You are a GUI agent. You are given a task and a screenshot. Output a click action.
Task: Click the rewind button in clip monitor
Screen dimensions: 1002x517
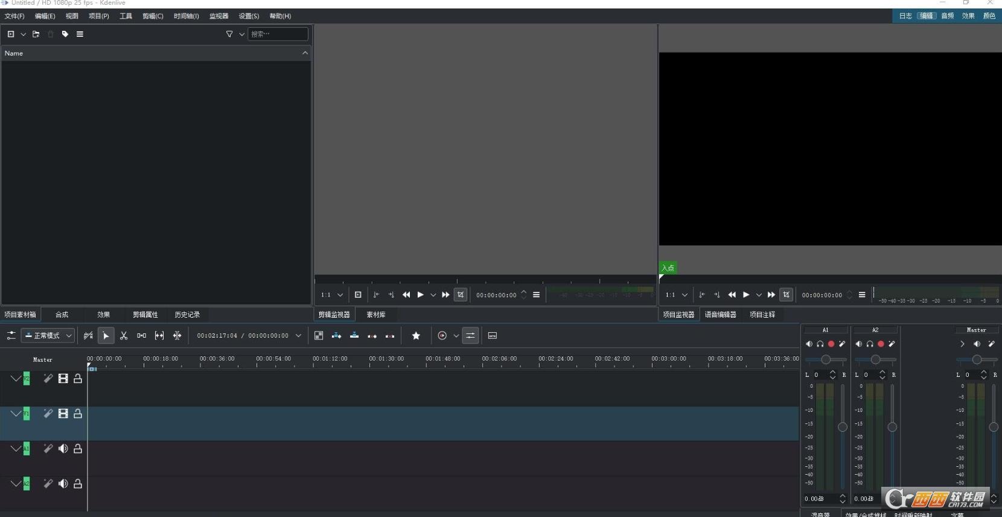click(406, 295)
